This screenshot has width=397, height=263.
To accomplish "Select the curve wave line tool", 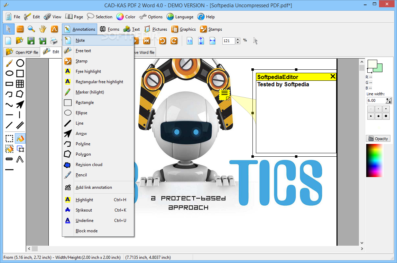I will coord(9,105).
